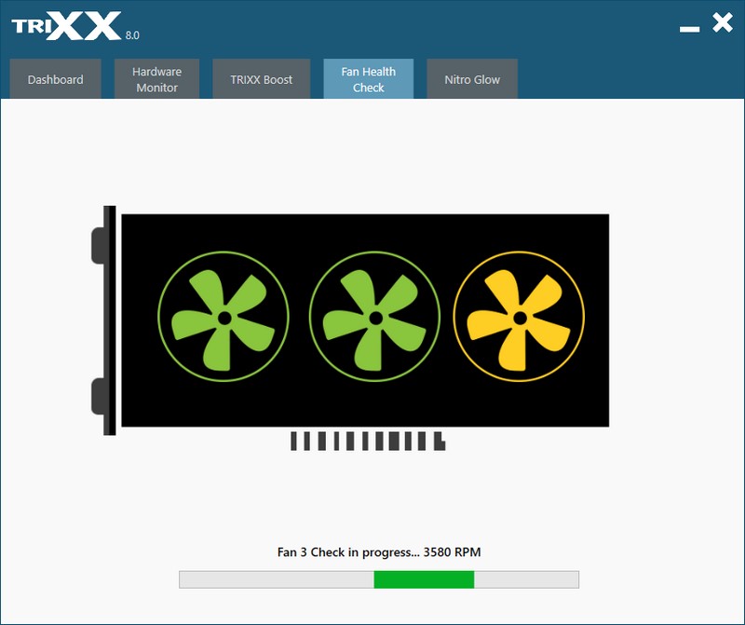Click the middle green fan icon
This screenshot has height=625, width=745.
(374, 317)
